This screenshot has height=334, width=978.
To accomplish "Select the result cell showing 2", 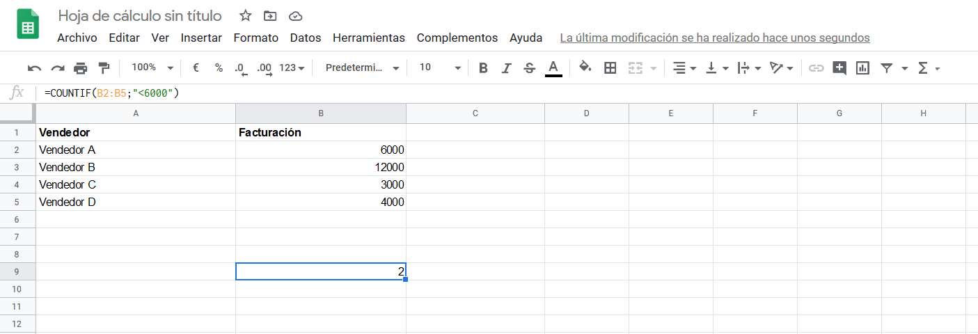I will pos(321,271).
